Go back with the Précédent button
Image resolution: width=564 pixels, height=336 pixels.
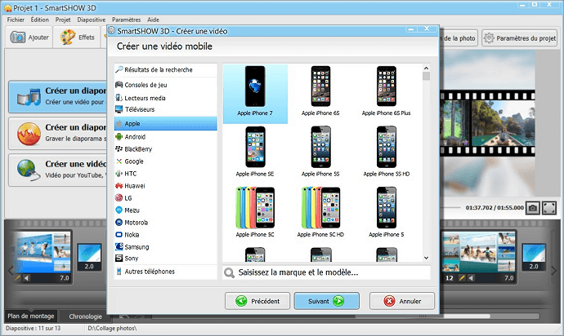pos(257,301)
